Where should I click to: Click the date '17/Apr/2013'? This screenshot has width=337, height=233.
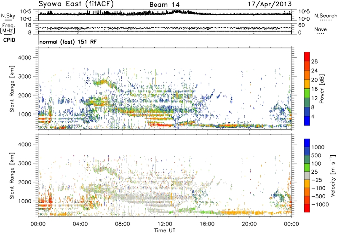point(270,4)
